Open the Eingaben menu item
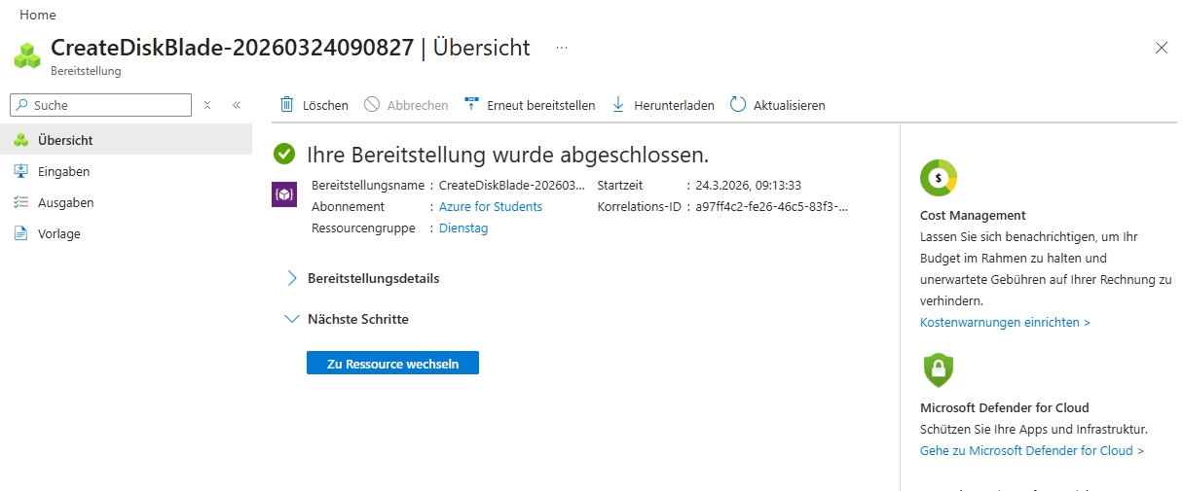Screen dimensions: 1183x491 pyautogui.click(x=63, y=171)
